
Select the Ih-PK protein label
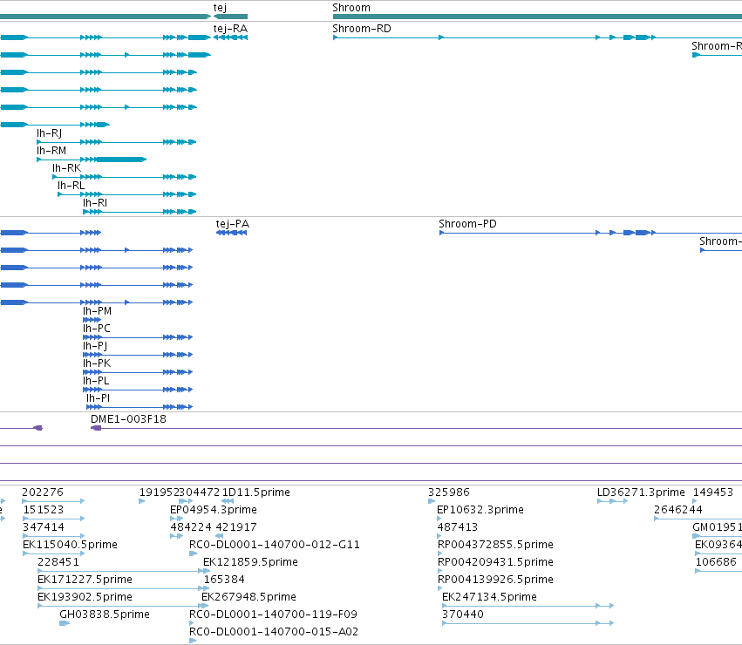click(x=97, y=363)
